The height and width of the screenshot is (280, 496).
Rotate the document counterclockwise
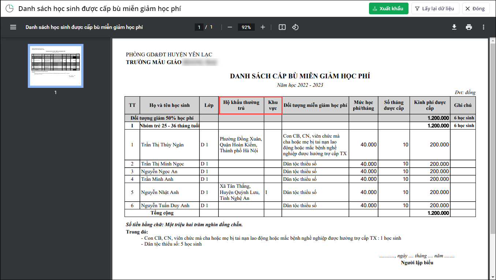click(x=295, y=27)
